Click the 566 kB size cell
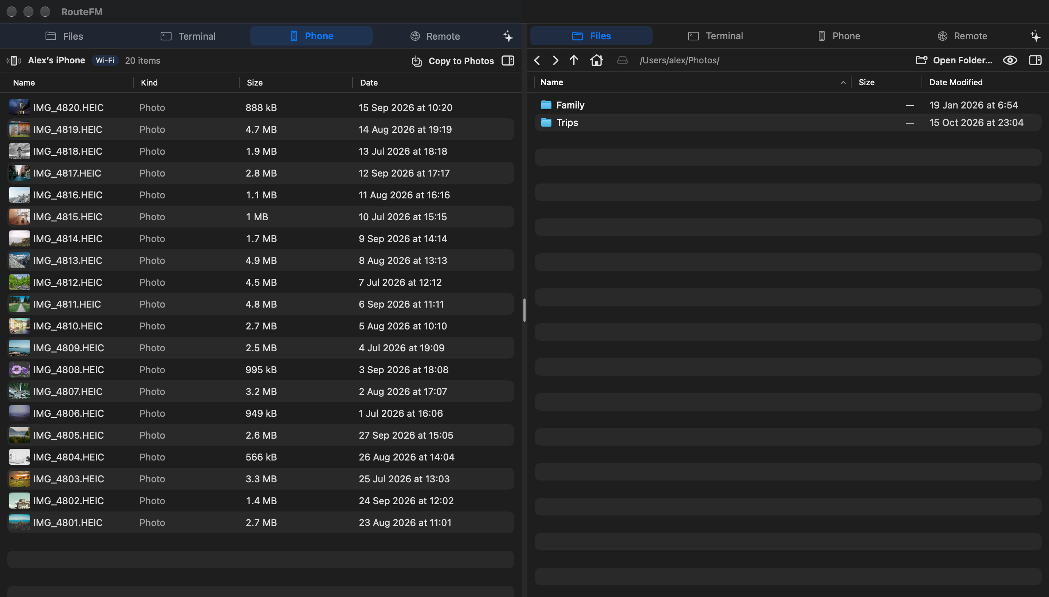The image size is (1049, 597). tap(261, 457)
